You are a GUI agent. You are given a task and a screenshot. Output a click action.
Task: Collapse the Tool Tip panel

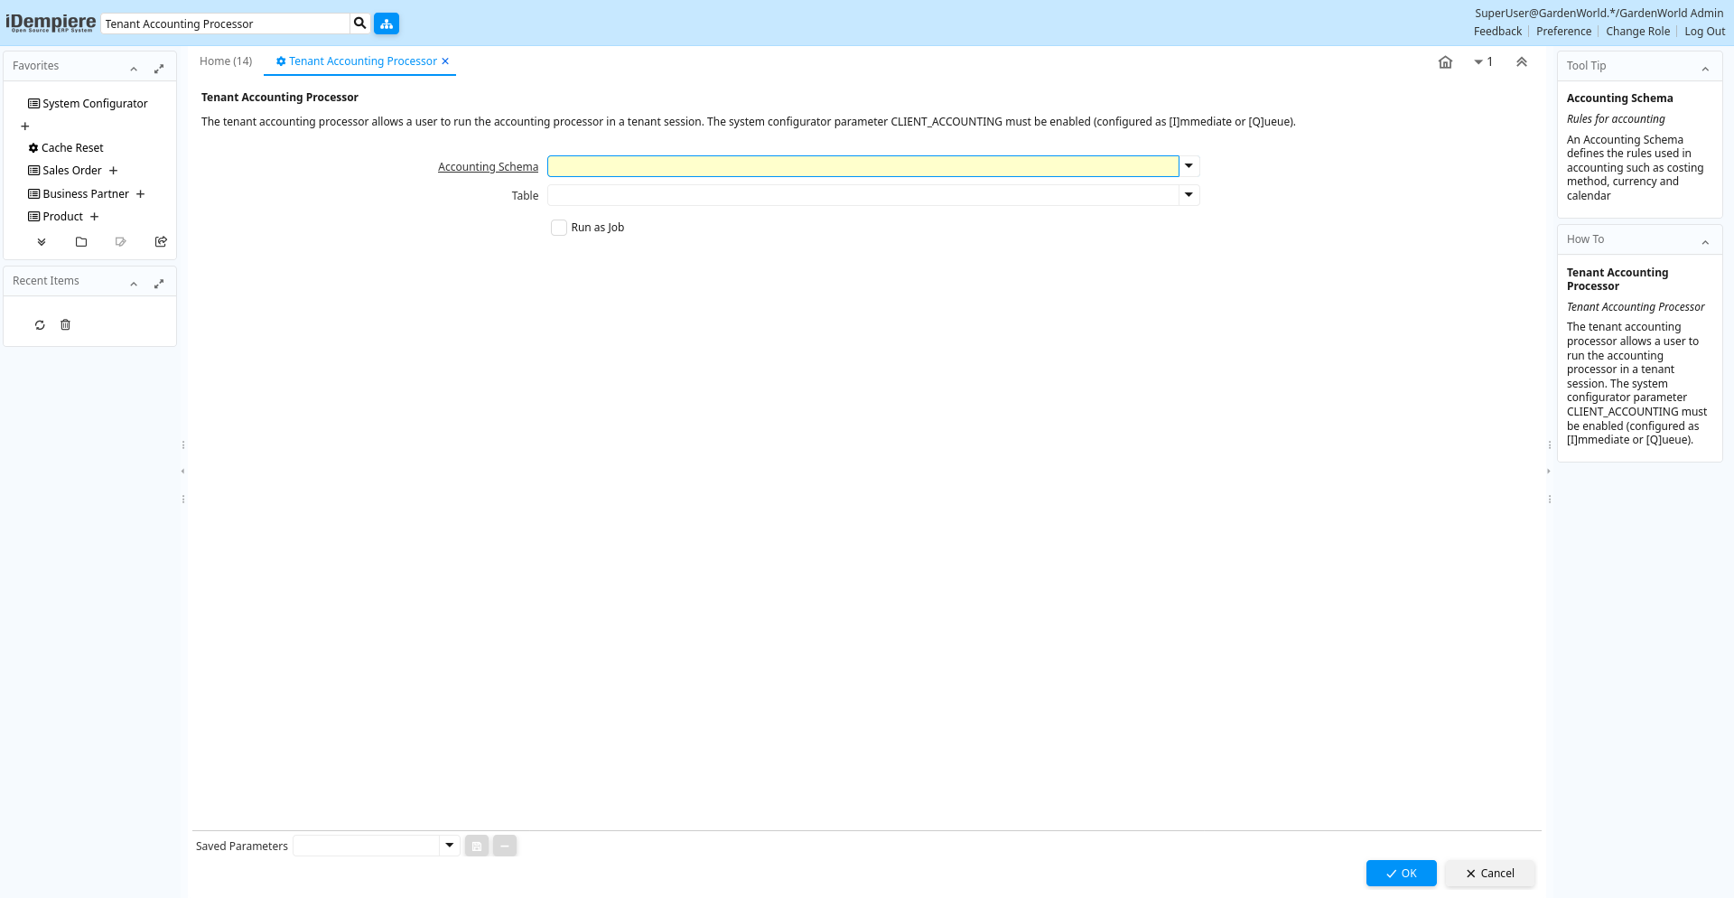[1705, 69]
